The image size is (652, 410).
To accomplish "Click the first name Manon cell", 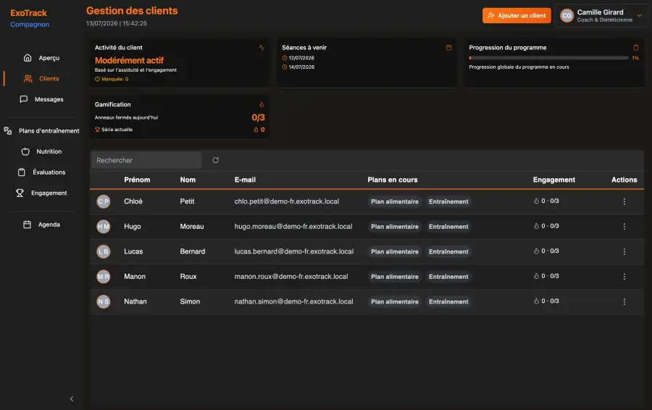I will tap(135, 276).
